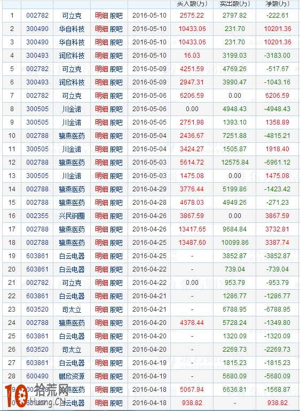Select sell amount 953.79 in row 21
300x411 pixels.
234,283
